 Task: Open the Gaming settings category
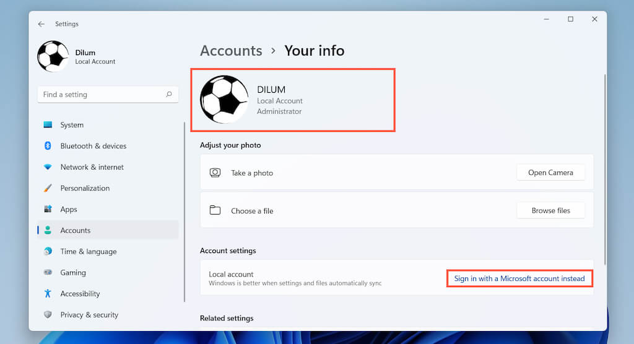click(x=73, y=272)
